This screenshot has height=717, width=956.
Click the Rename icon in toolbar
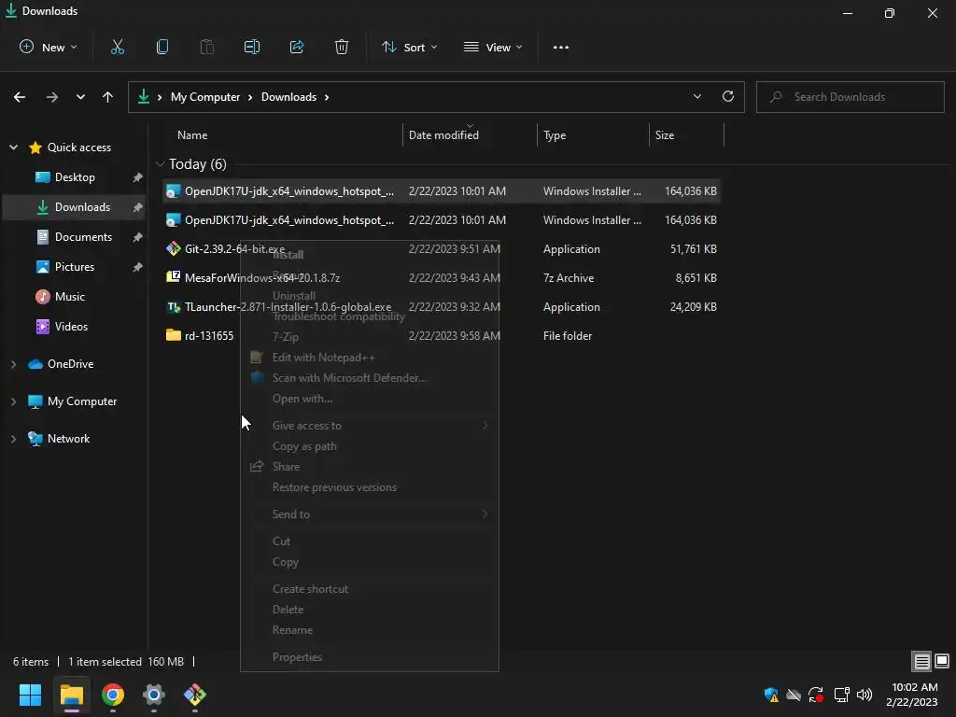[252, 47]
